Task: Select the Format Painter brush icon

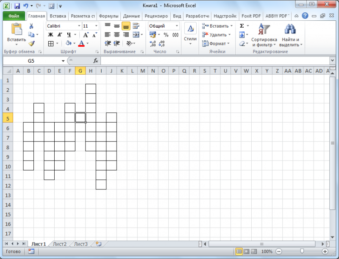Action: (x=31, y=44)
